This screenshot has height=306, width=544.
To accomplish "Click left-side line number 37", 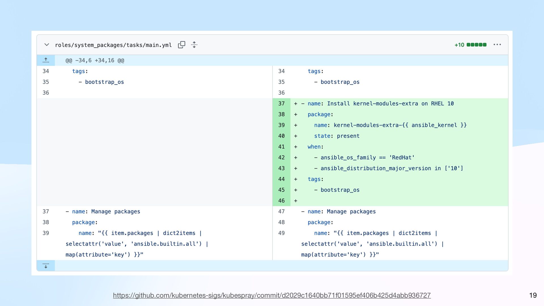I will tap(46, 212).
